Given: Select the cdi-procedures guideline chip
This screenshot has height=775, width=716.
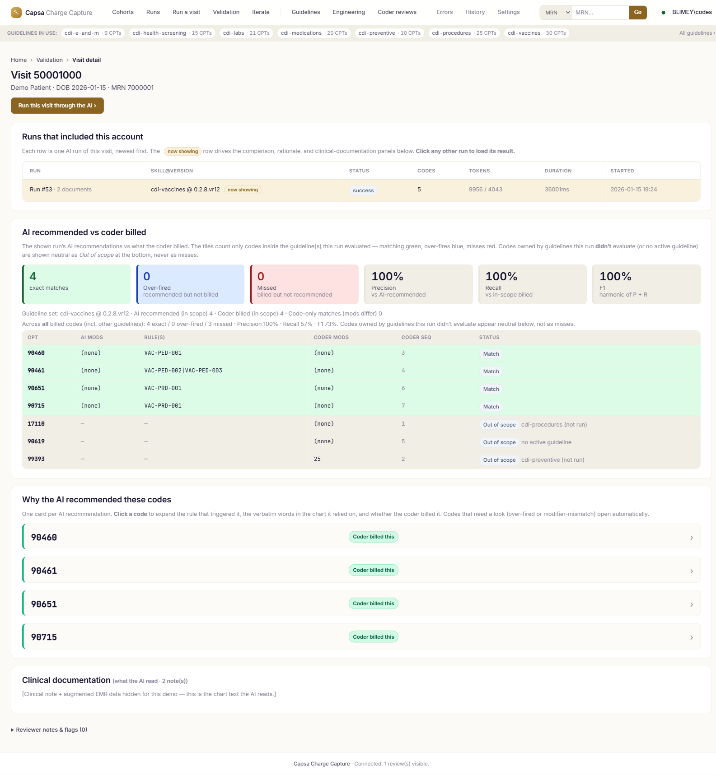Looking at the screenshot, I should (464, 33).
